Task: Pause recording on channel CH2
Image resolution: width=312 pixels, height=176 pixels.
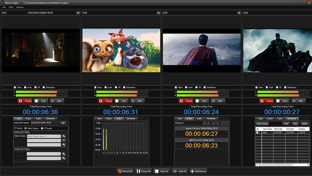Action: point(106,101)
